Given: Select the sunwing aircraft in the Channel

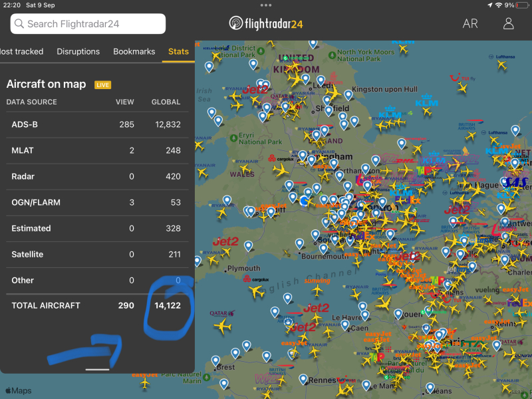Looking at the screenshot, I should click(x=317, y=290).
